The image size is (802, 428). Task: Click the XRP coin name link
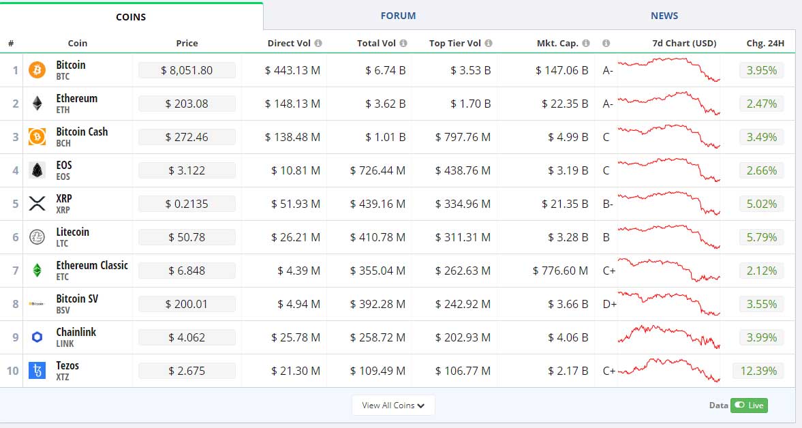tap(64, 198)
